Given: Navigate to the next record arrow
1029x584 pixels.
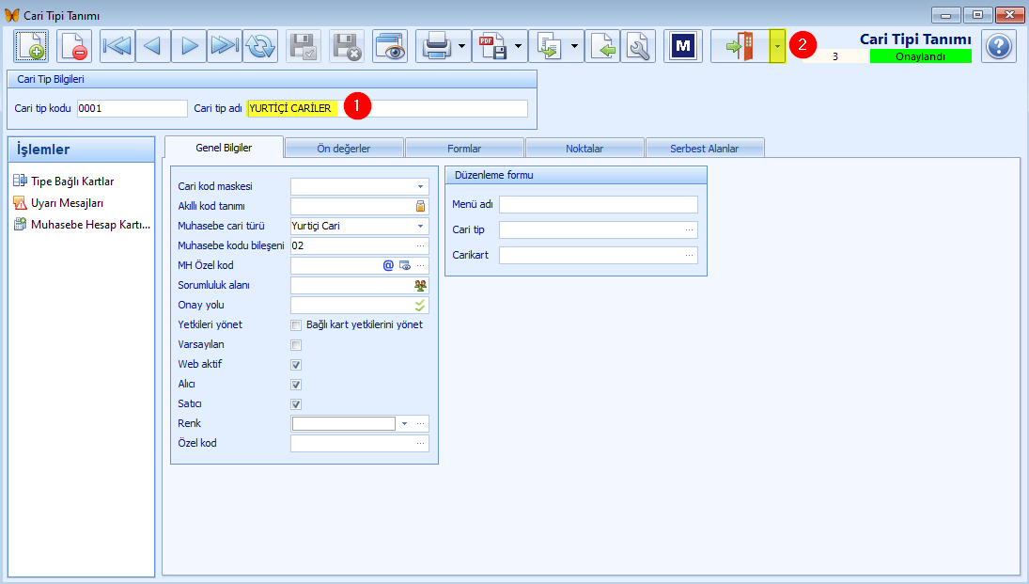Looking at the screenshot, I should point(189,46).
